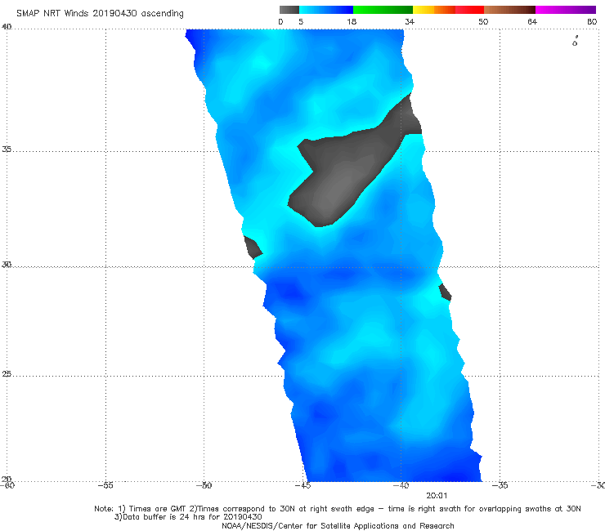
Task: Click the '5' label under the color bar
Action: coord(301,21)
